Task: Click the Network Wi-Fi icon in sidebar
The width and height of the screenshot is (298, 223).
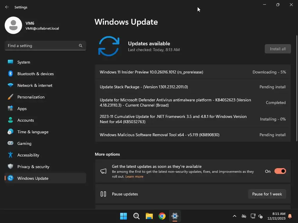Action: 10,85
